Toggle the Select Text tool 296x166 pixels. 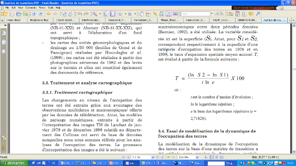[168, 14]
